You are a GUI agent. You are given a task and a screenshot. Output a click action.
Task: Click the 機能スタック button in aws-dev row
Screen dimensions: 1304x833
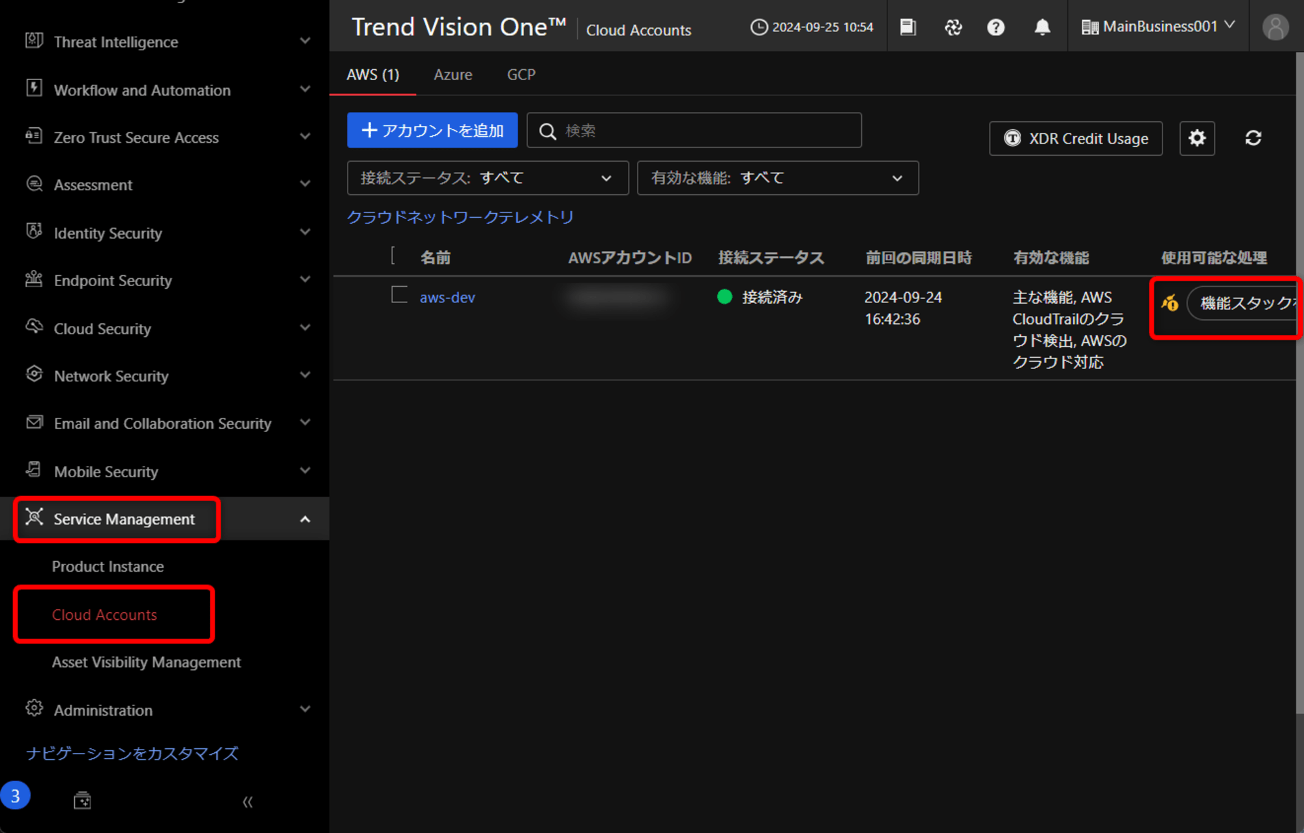coord(1243,303)
